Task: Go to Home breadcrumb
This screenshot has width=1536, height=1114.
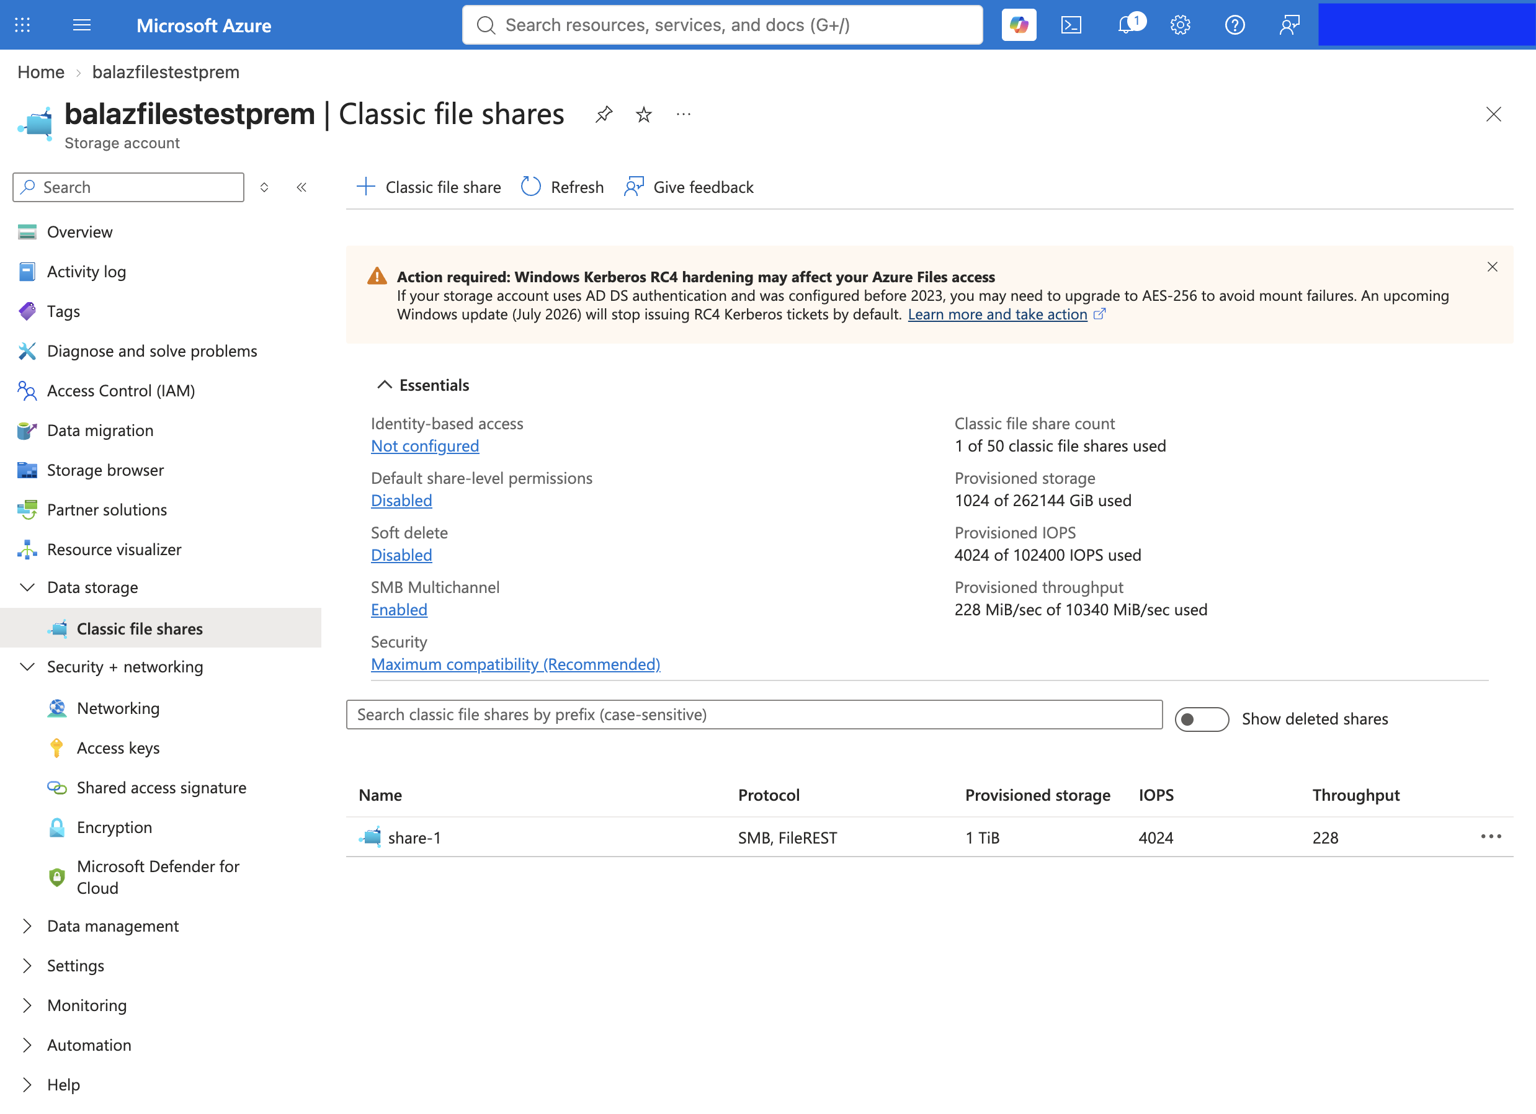Action: (41, 73)
